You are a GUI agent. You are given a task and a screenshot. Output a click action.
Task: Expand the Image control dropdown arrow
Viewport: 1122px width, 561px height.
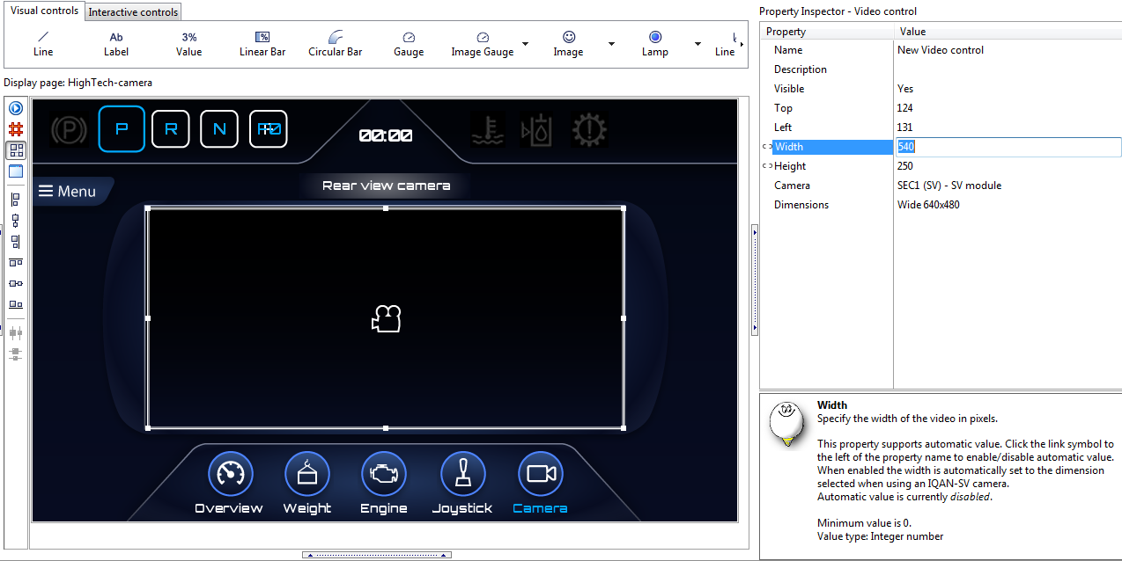click(x=611, y=44)
